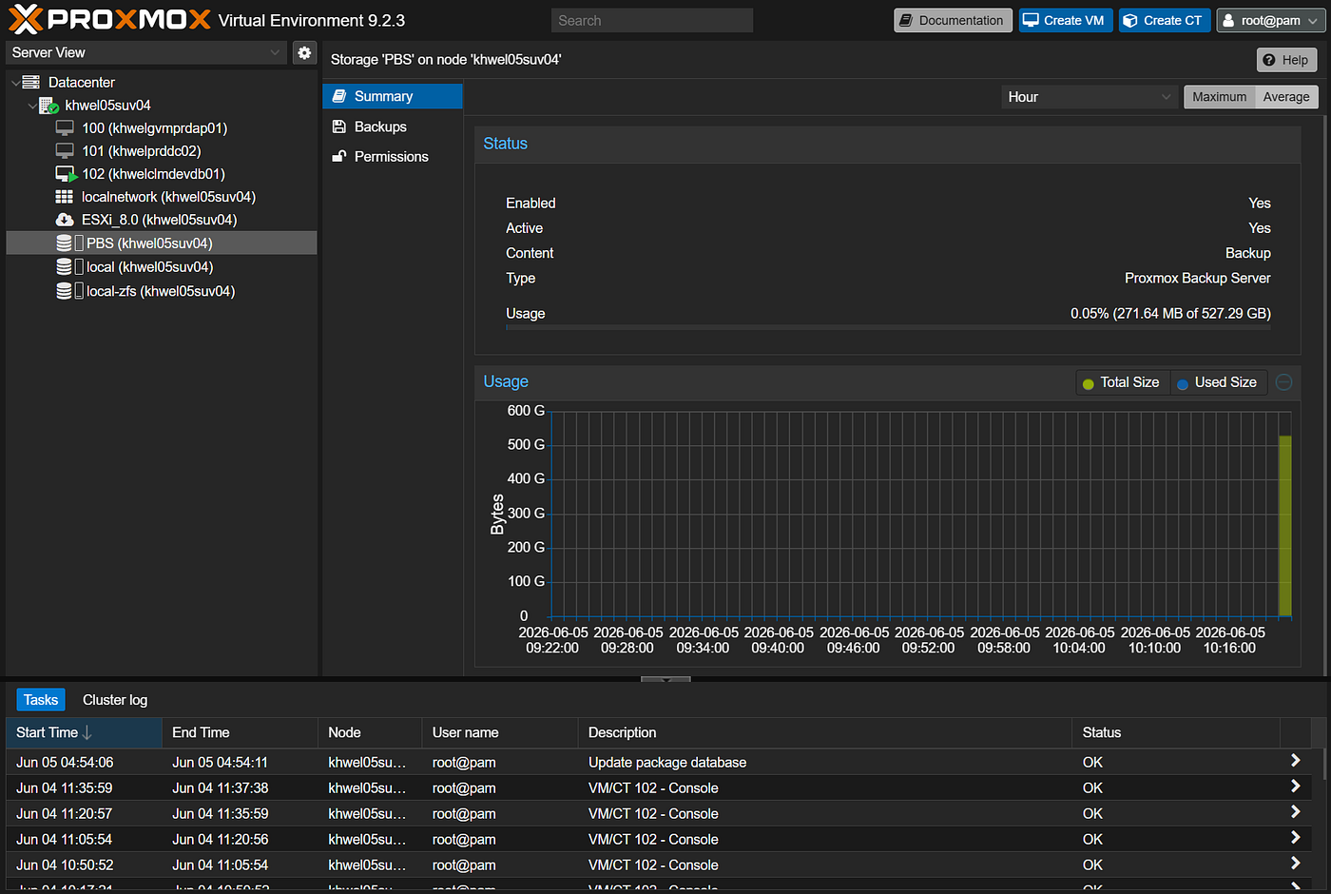1331x894 pixels.
Task: Open details arrow for task started 10:50:52
Action: [x=1295, y=864]
